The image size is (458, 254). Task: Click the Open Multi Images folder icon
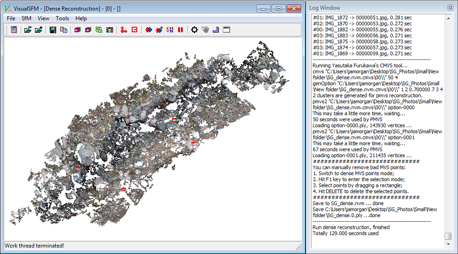click(28, 30)
